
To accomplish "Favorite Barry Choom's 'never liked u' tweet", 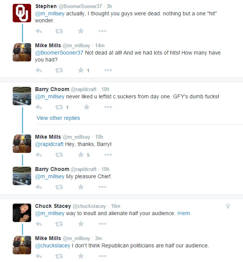I will point(87,107).
